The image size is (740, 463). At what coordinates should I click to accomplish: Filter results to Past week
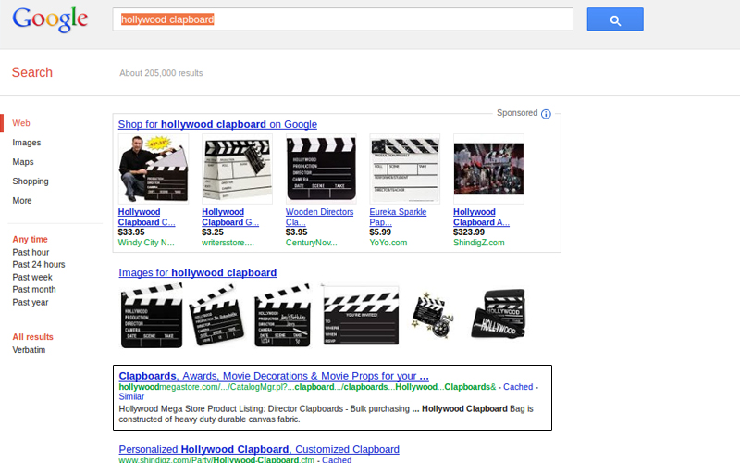coord(32,277)
